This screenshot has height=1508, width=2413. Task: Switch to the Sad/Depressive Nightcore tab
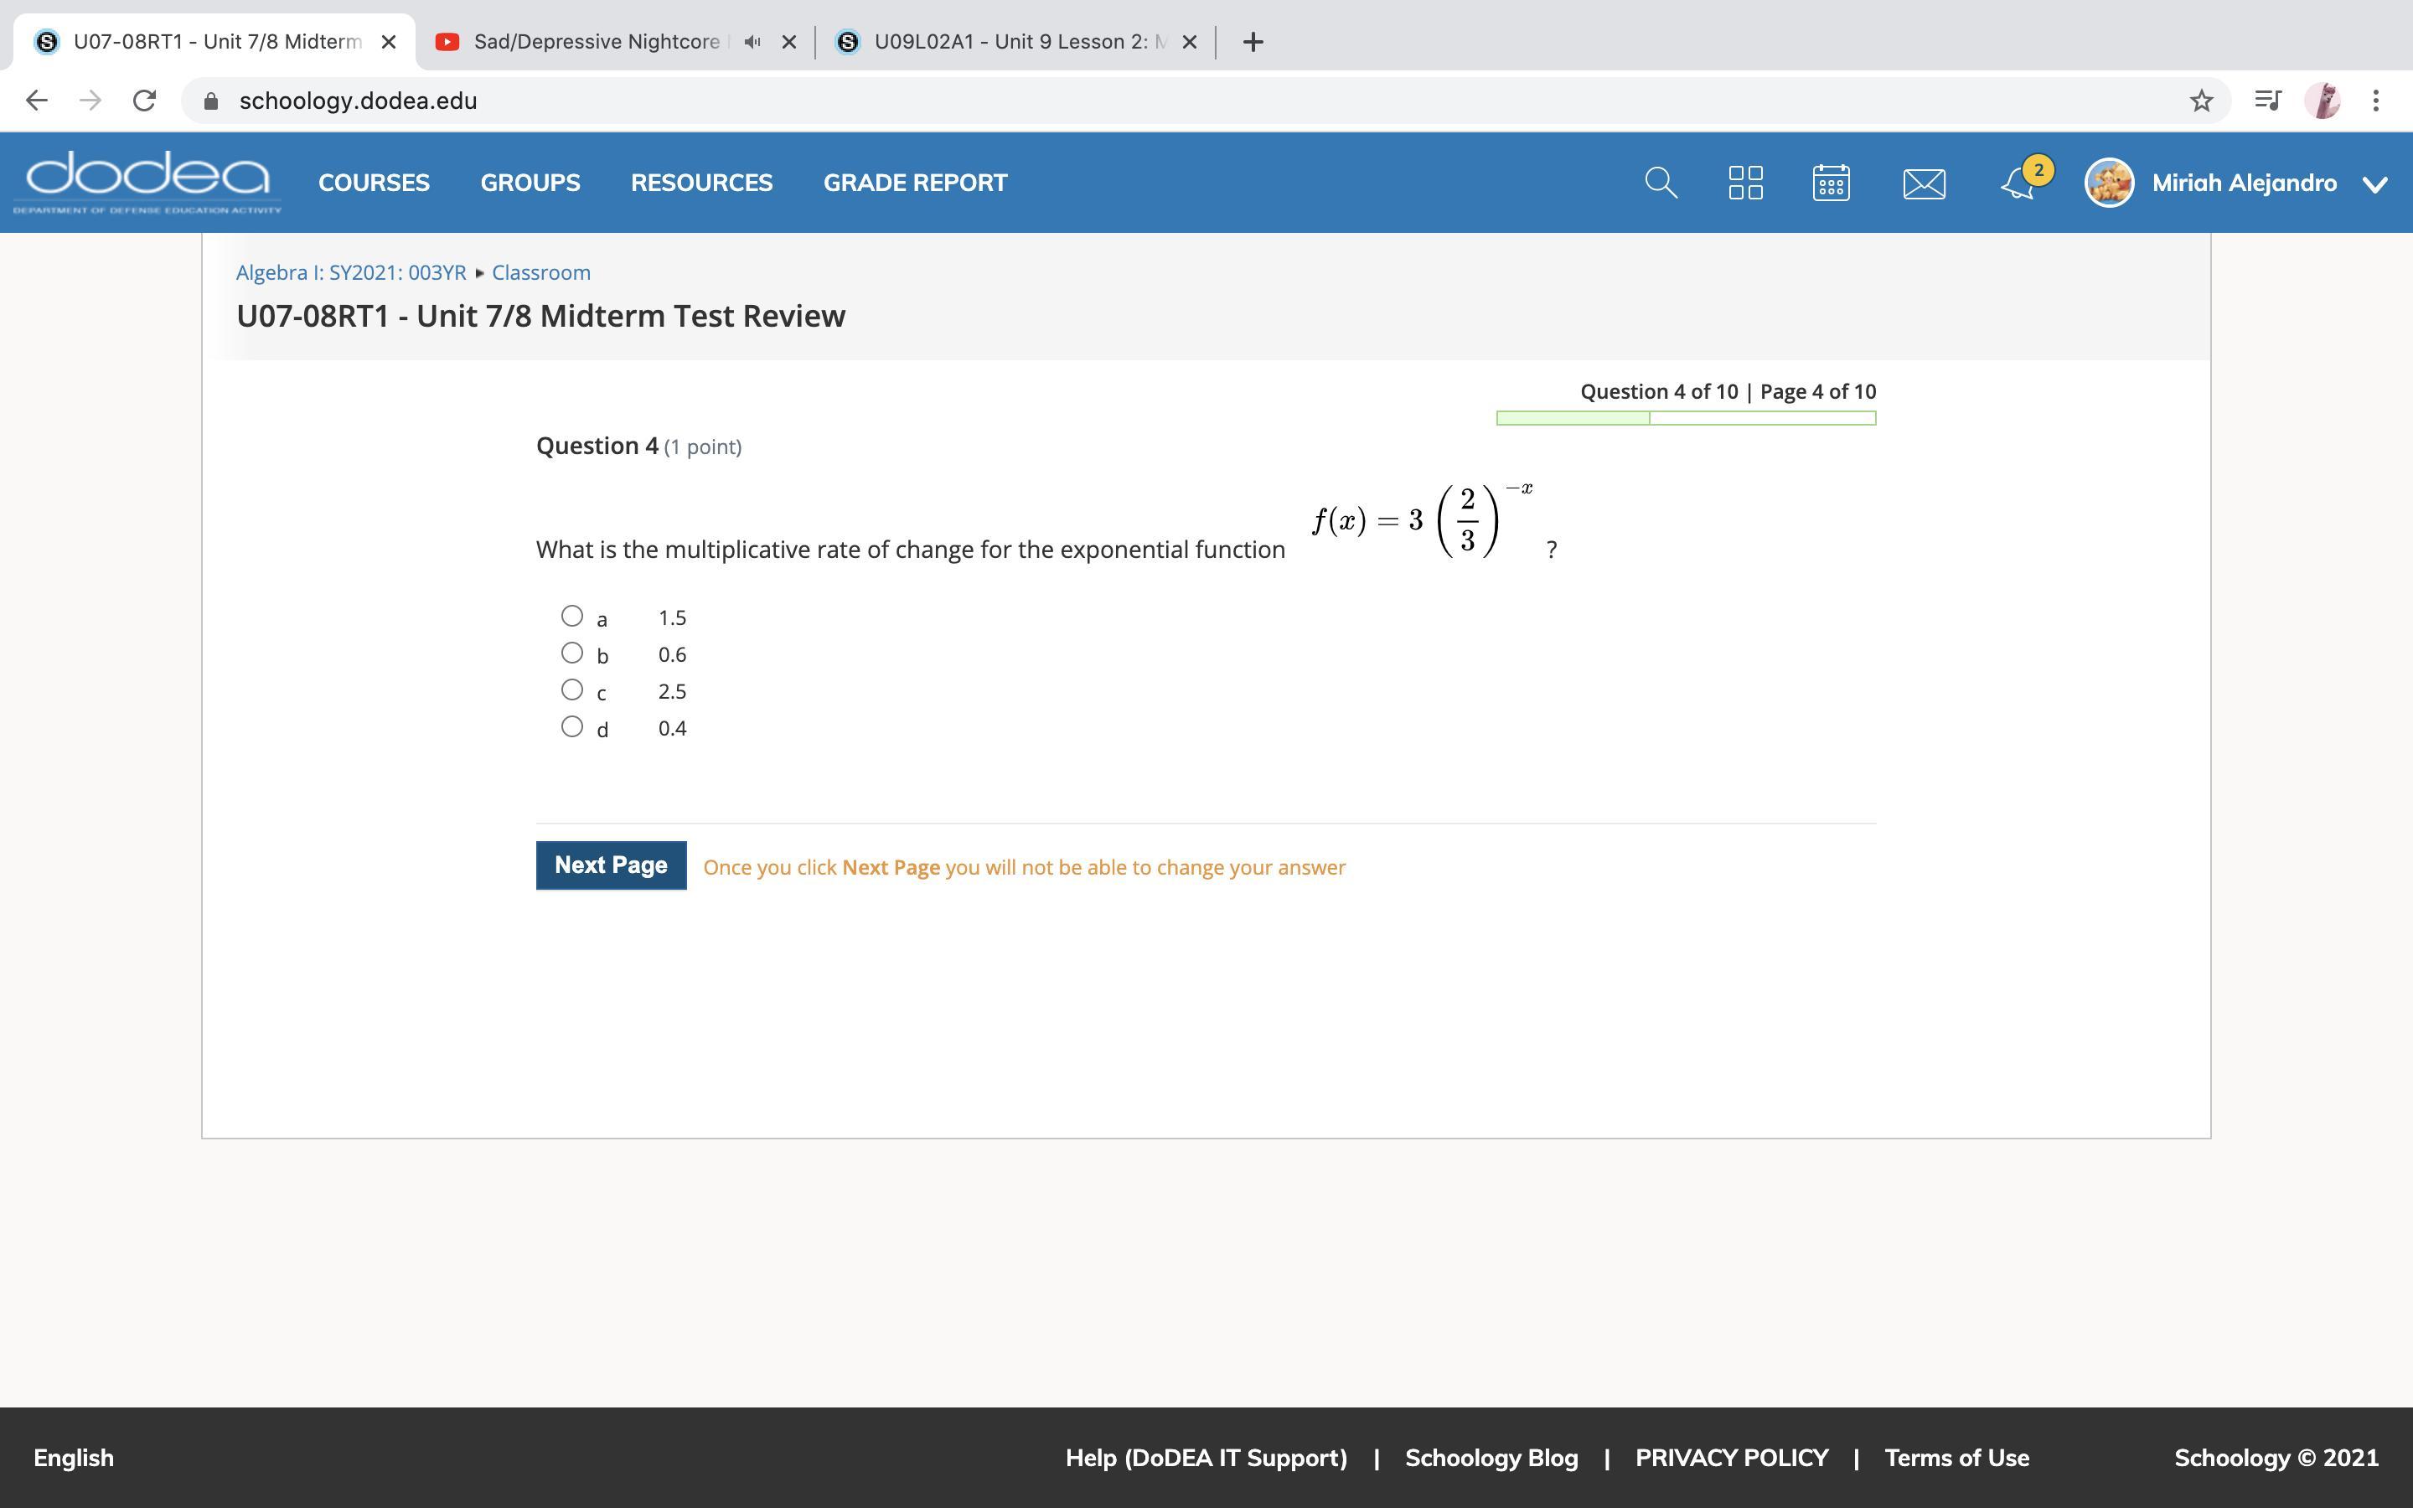click(x=597, y=42)
